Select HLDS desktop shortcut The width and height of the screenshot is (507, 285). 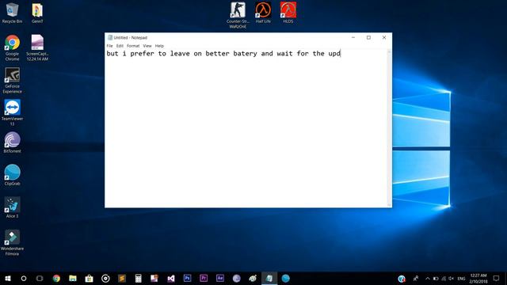tap(288, 13)
